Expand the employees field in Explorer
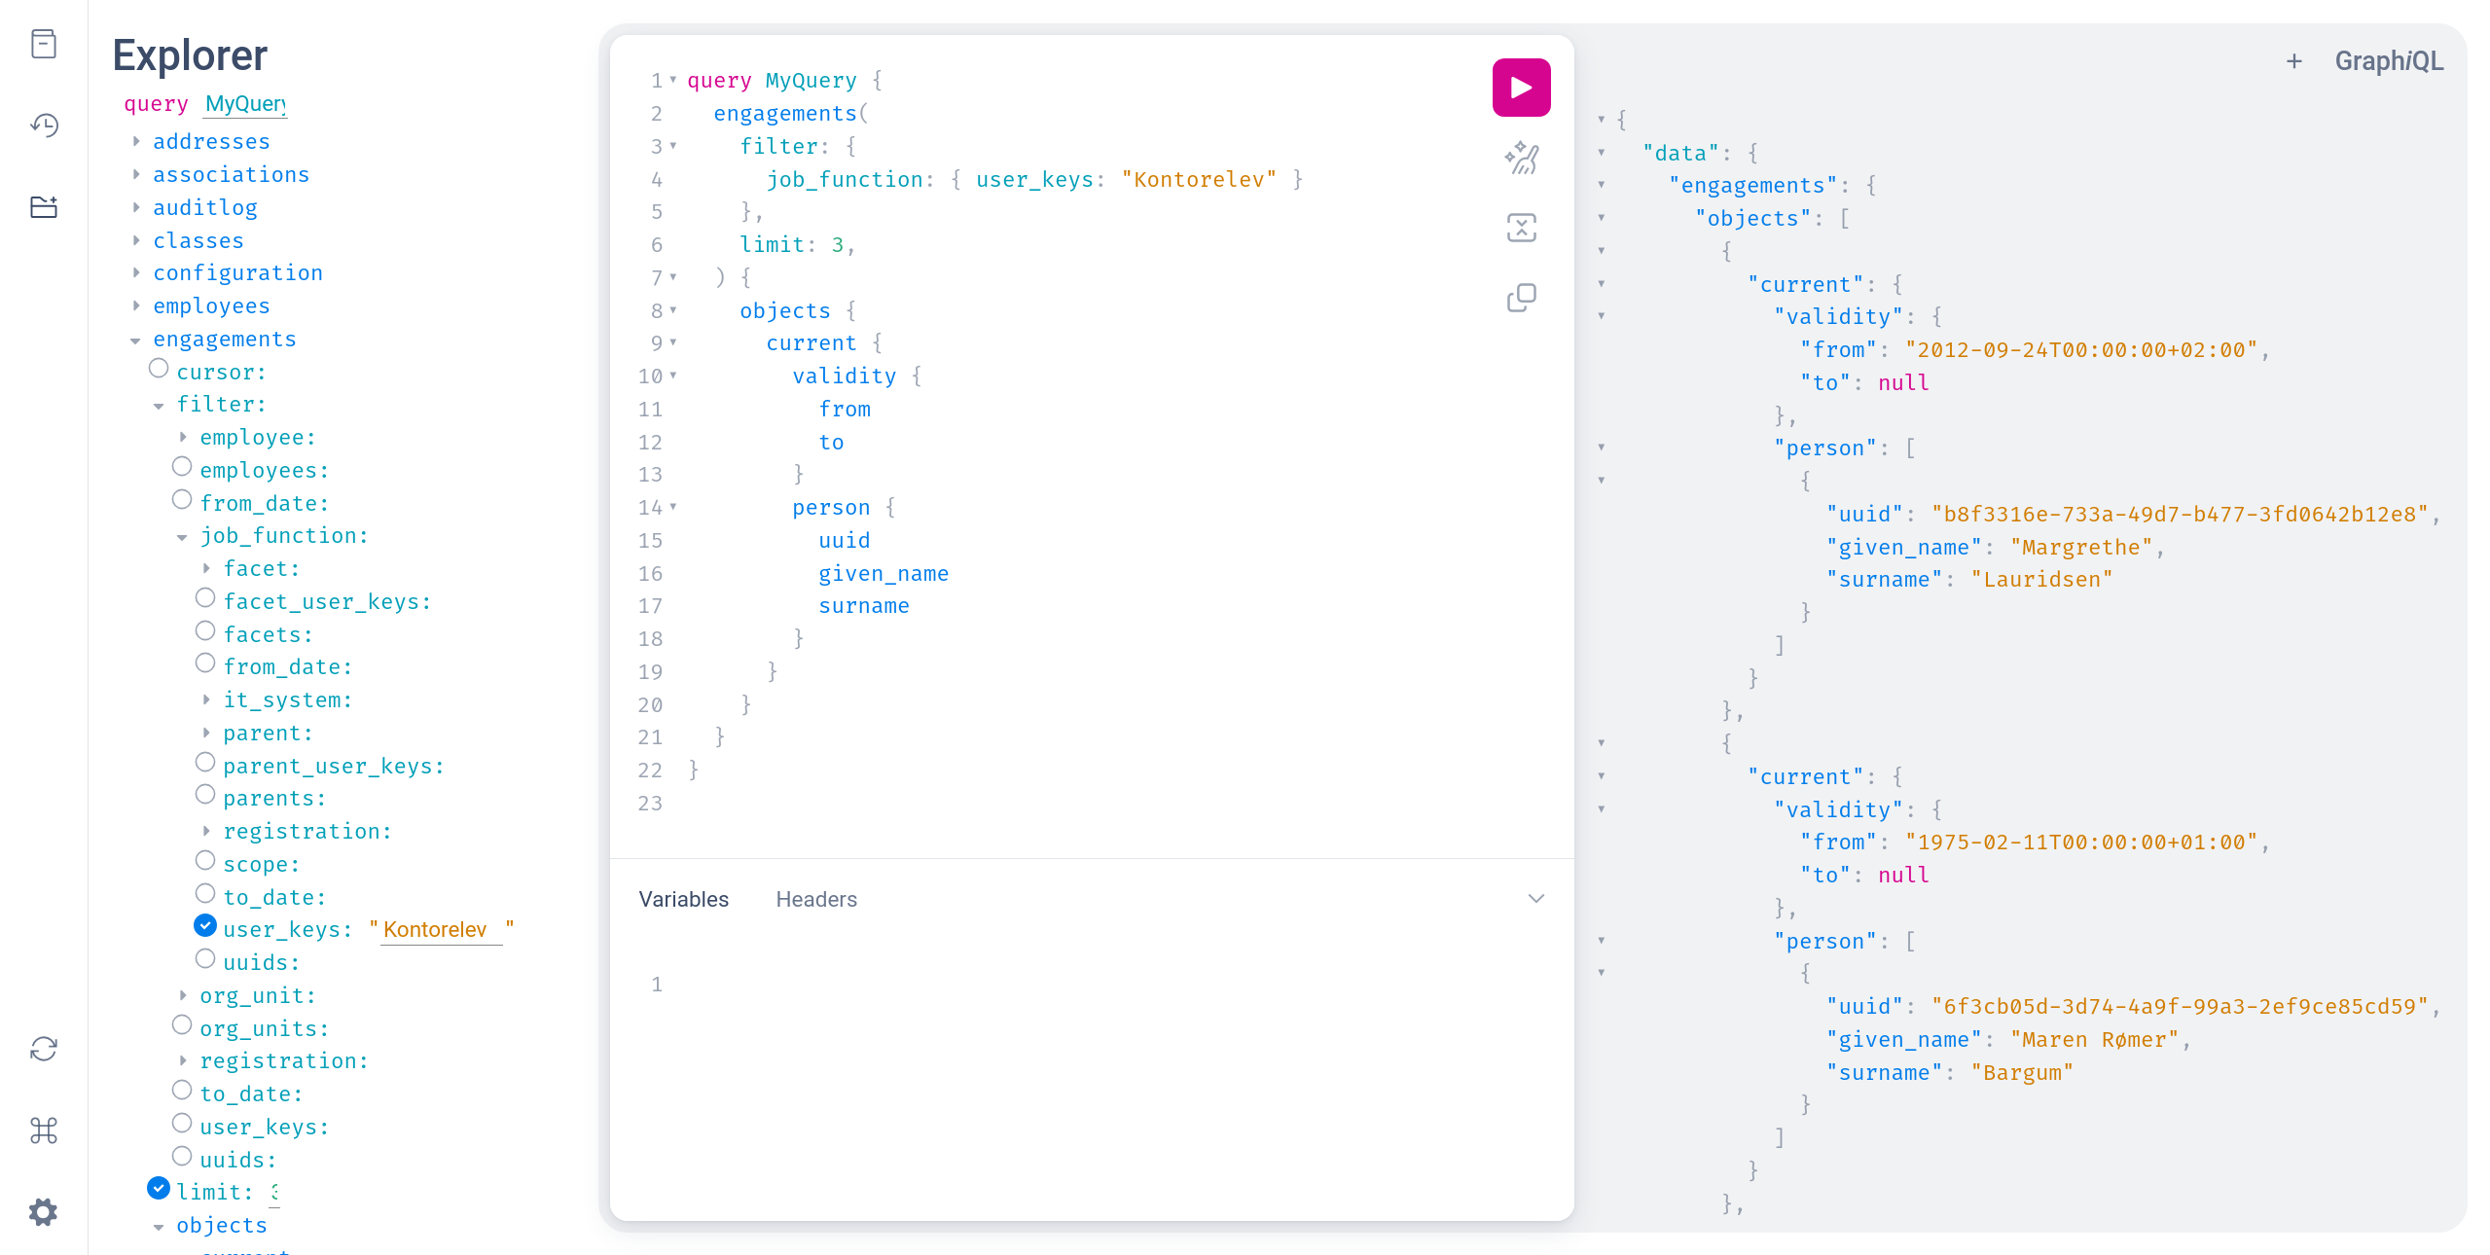 click(136, 306)
